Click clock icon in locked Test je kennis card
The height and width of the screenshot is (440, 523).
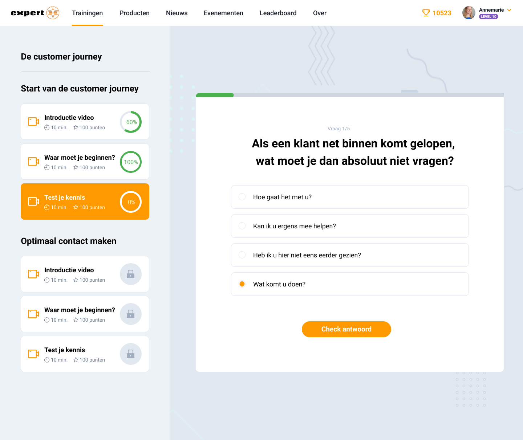click(x=47, y=360)
